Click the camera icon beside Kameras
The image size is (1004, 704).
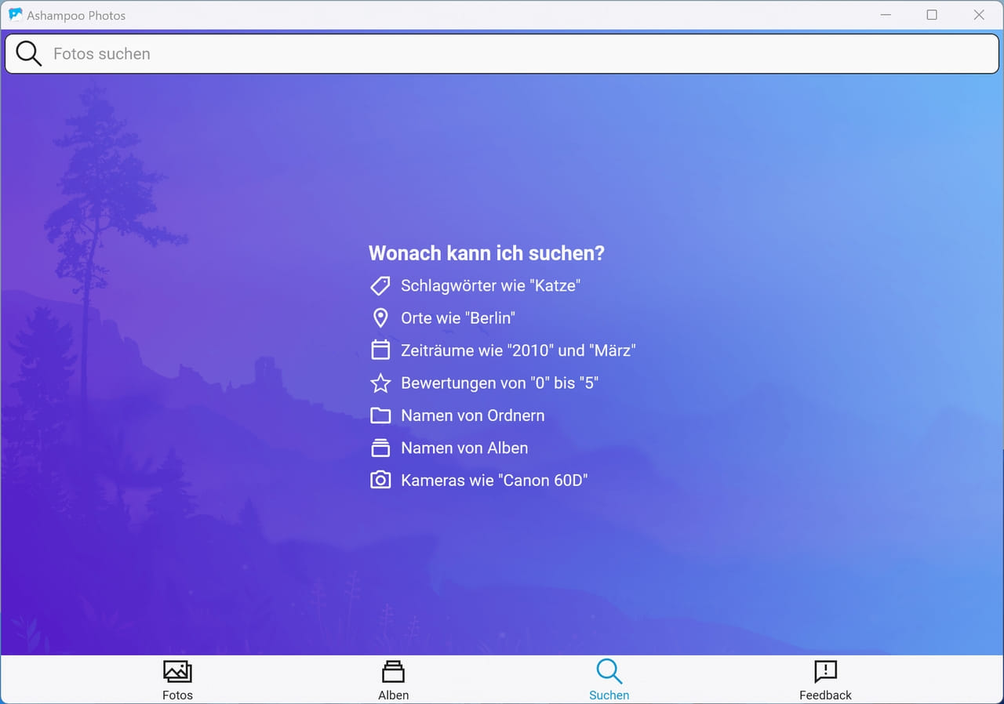tap(380, 481)
